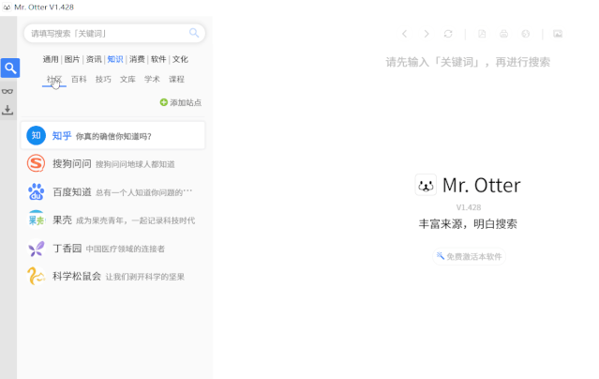Switch to the 图片 category tab
This screenshot has width=599, height=379.
click(x=72, y=59)
